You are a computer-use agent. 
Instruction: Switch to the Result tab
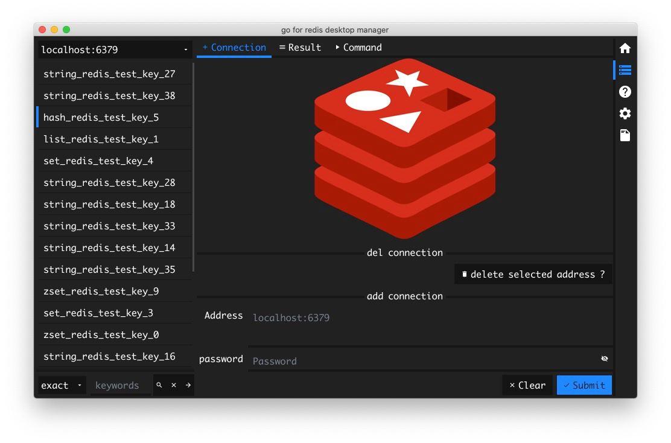[x=300, y=48]
